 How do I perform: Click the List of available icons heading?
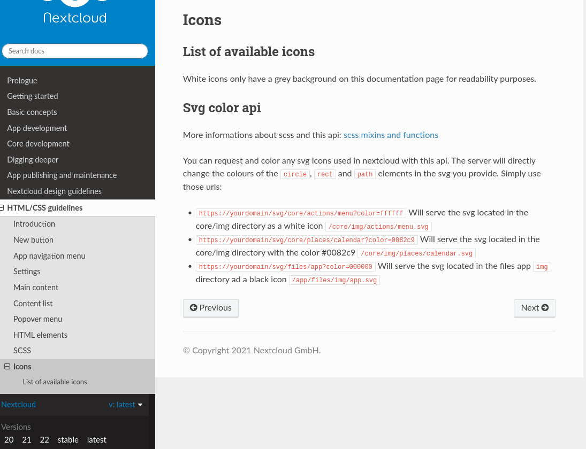[x=249, y=51]
